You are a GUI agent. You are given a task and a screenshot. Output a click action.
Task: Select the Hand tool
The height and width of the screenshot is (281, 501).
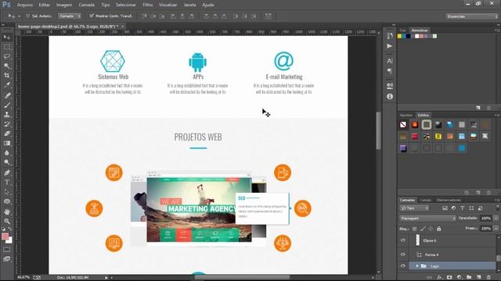[x=7, y=212]
